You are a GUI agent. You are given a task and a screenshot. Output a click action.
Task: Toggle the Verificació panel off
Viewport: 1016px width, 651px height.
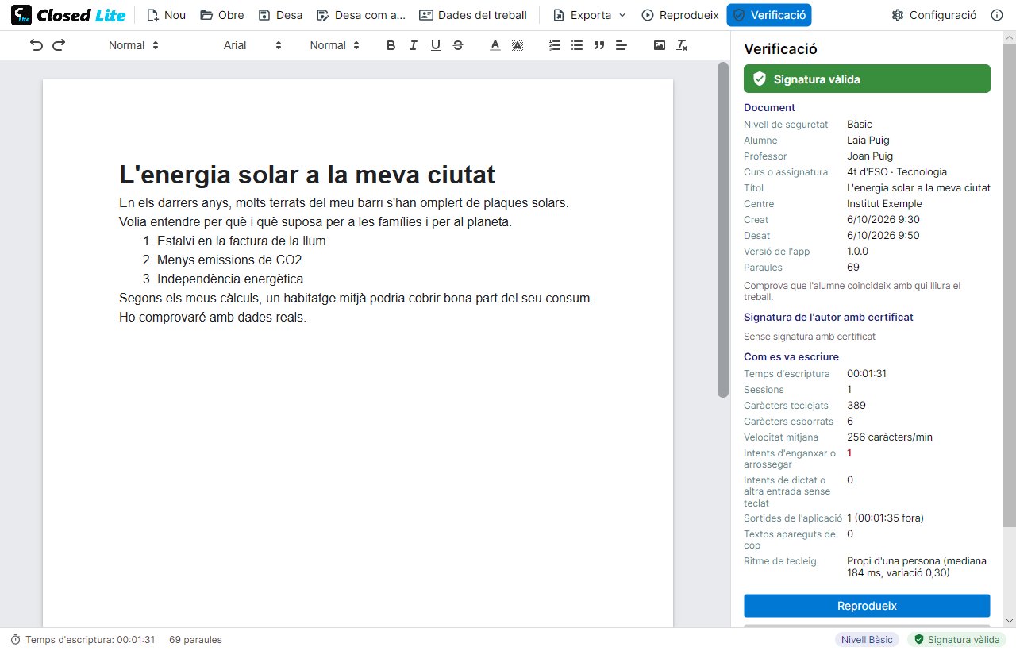coord(769,15)
